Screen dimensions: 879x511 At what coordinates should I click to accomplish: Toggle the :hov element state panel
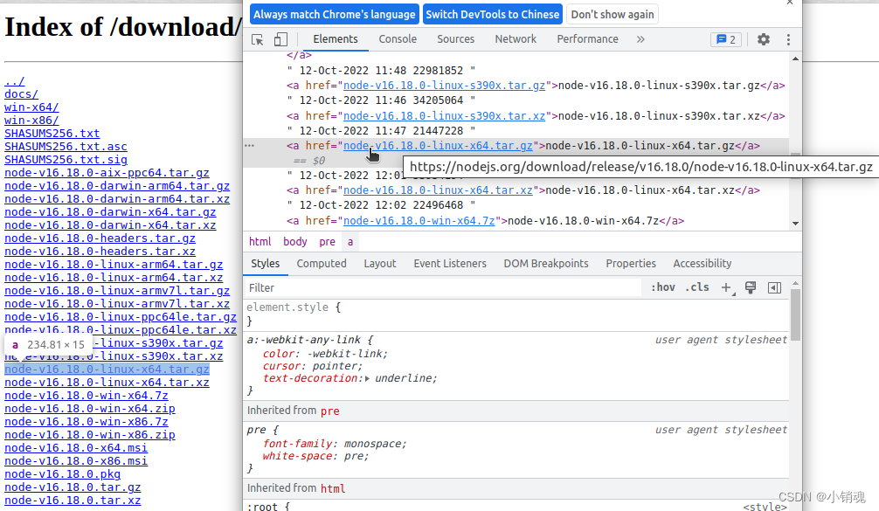coord(662,287)
